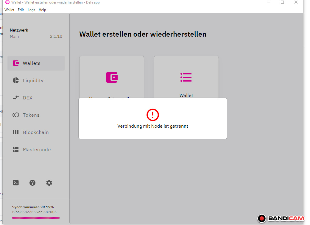This screenshot has height=225, width=310.
Task: Select the Liquidity pie chart icon
Action: click(x=16, y=80)
